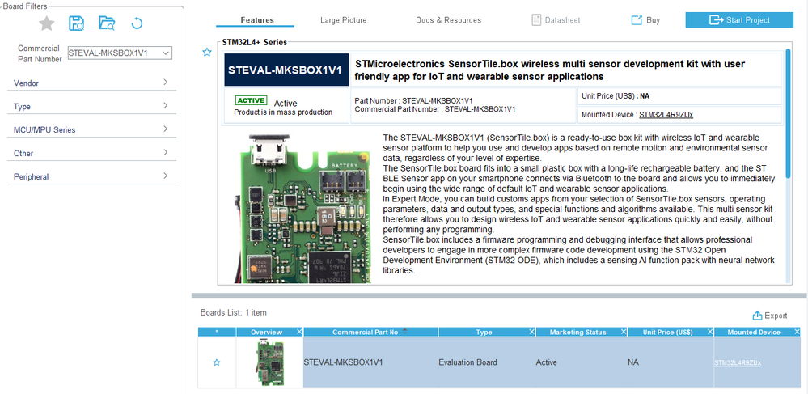Remove the Mounted Device column via its X

click(797, 333)
